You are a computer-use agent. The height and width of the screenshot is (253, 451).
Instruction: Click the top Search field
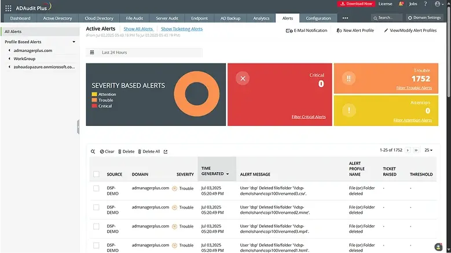387,18
